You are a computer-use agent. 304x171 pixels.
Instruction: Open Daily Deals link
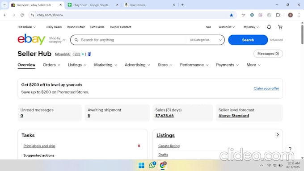click(54, 27)
